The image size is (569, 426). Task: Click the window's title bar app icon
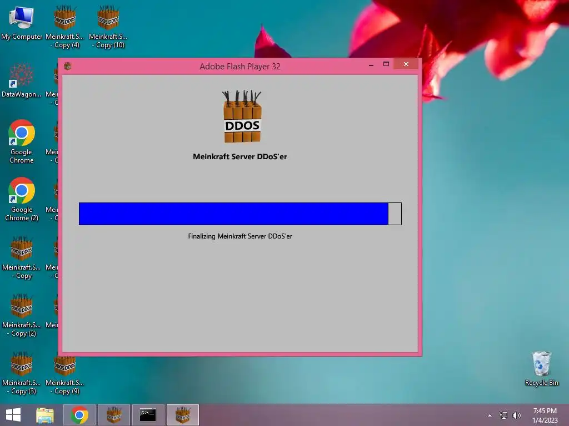coord(67,66)
